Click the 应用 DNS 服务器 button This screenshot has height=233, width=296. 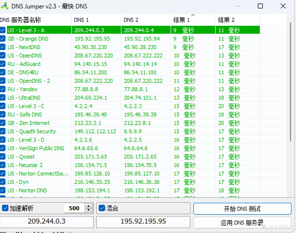point(242,223)
